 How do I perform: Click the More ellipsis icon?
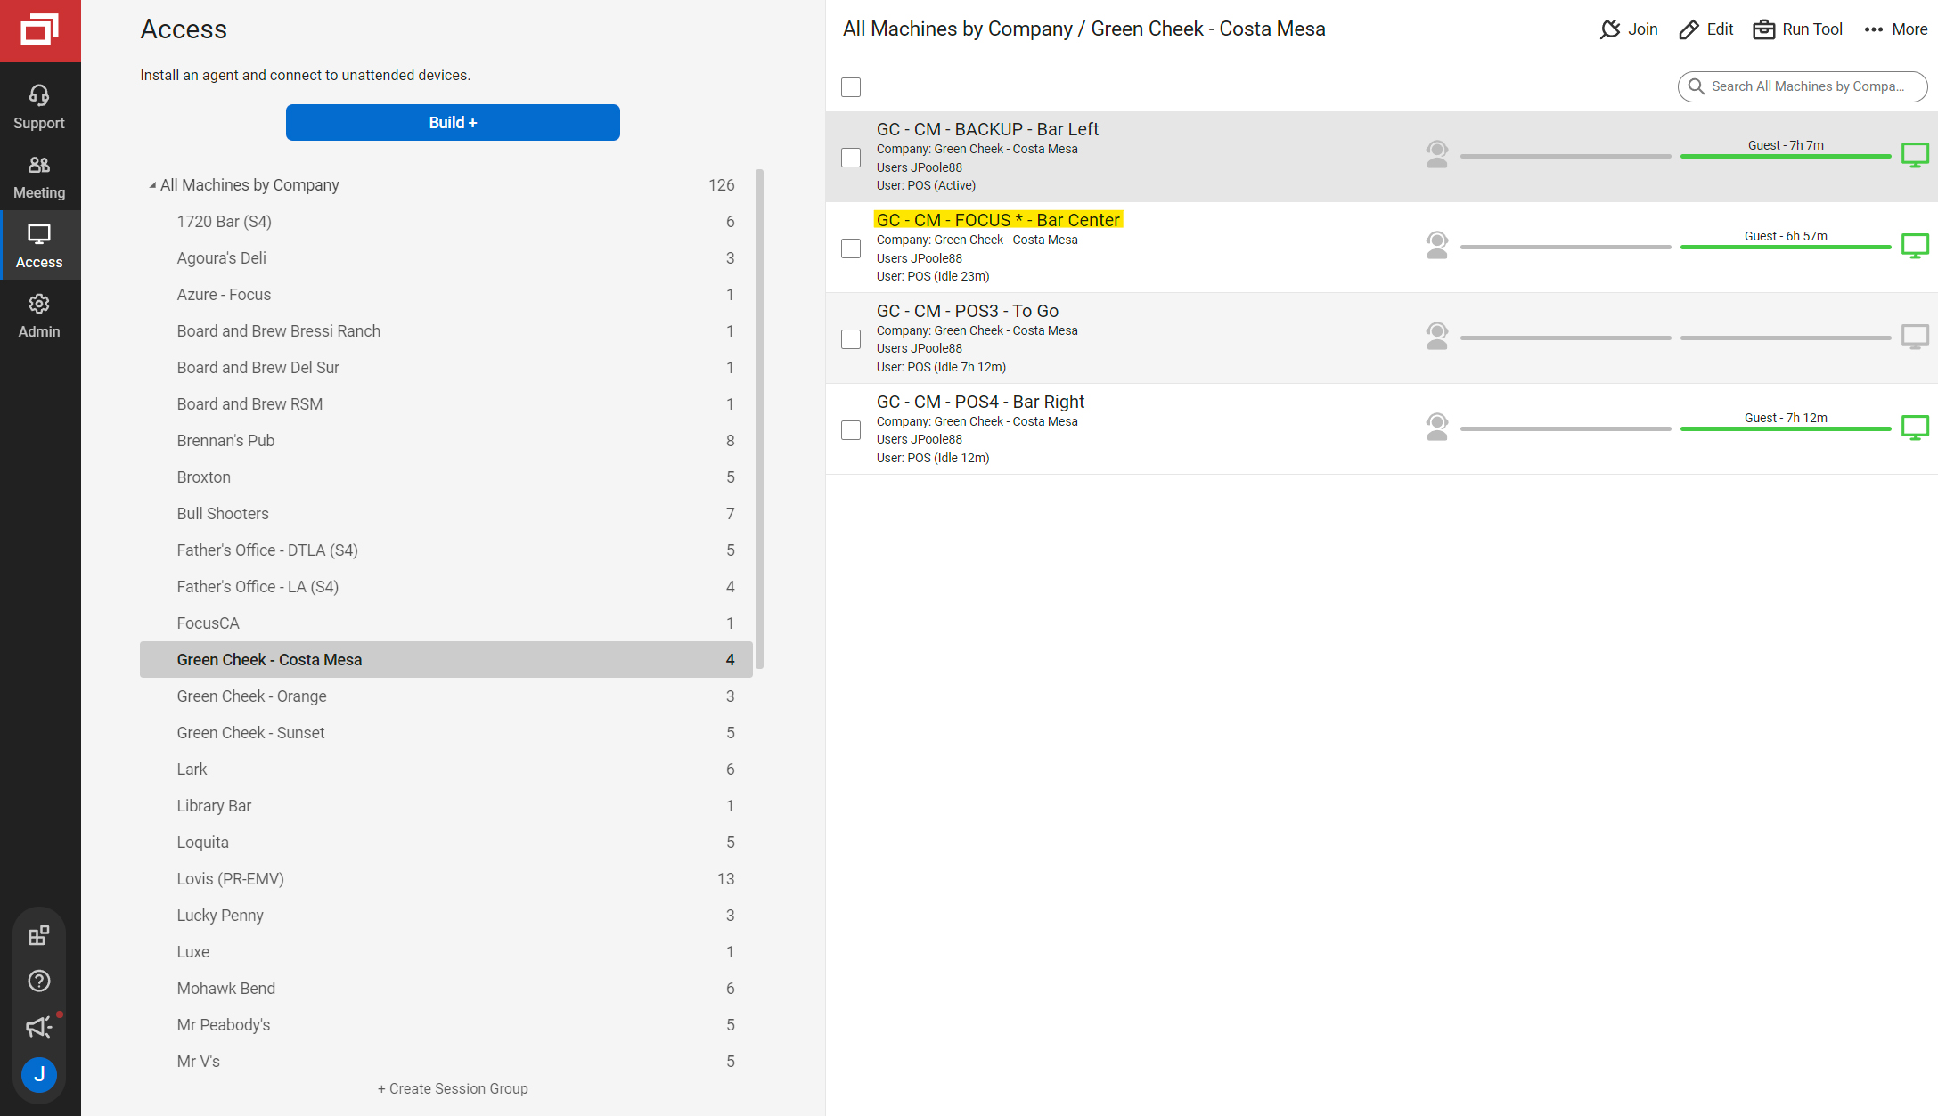[x=1874, y=29]
